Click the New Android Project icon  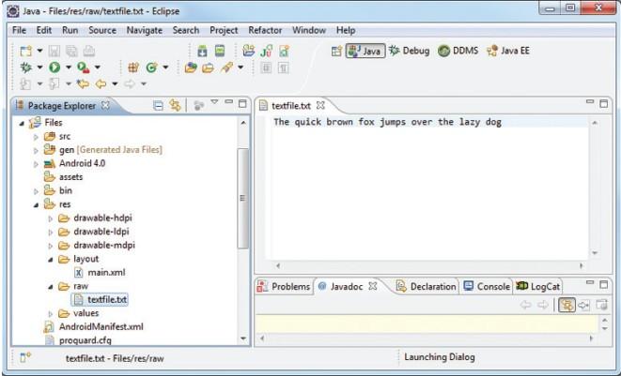click(249, 51)
